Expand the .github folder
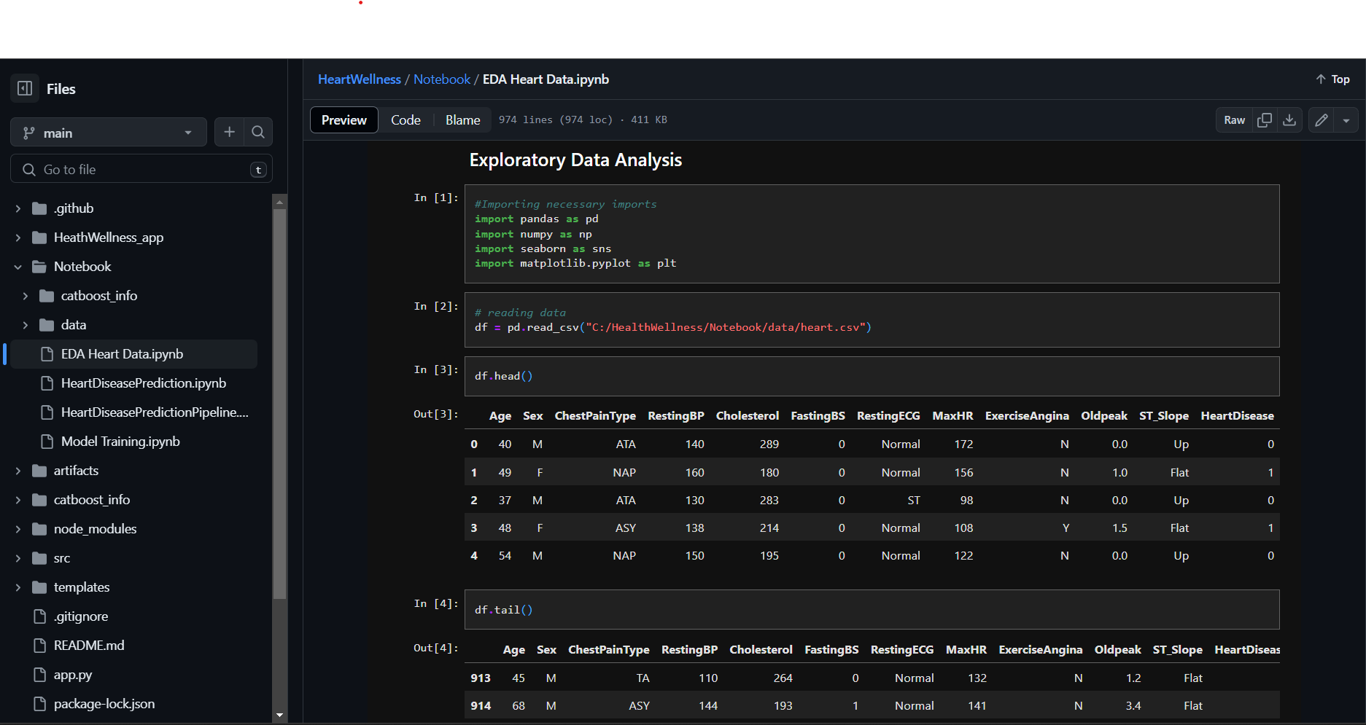1366x725 pixels. 18,208
